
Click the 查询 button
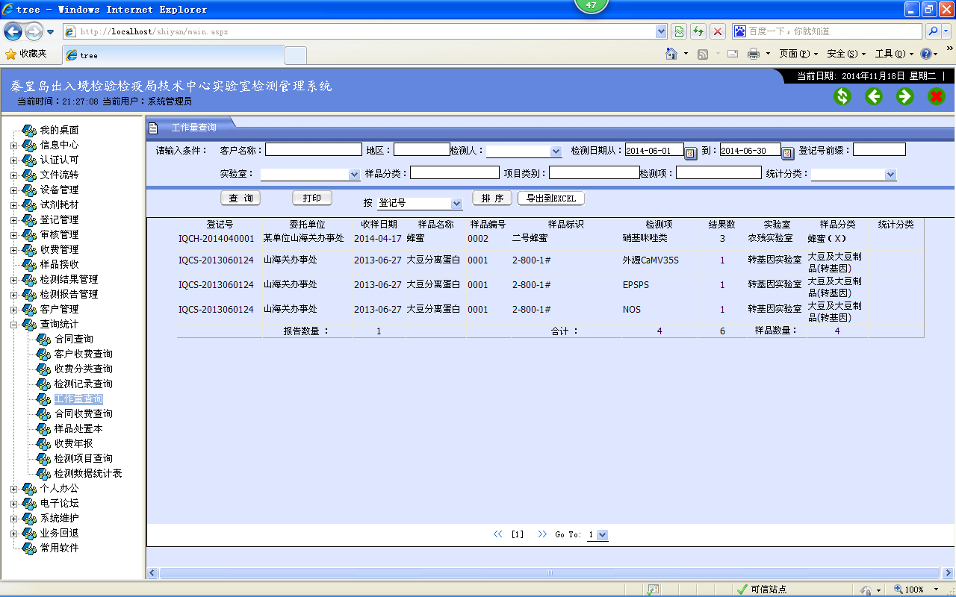240,199
